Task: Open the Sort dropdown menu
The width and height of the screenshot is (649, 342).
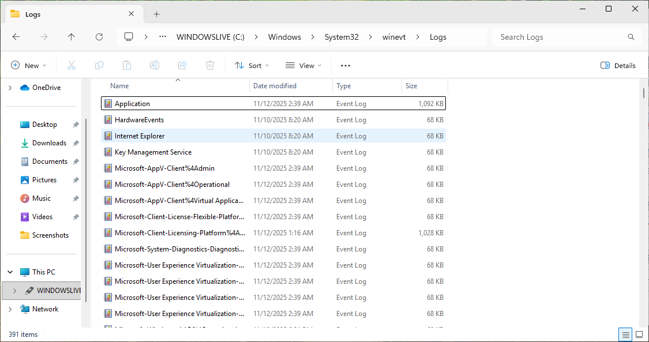Action: tap(252, 66)
